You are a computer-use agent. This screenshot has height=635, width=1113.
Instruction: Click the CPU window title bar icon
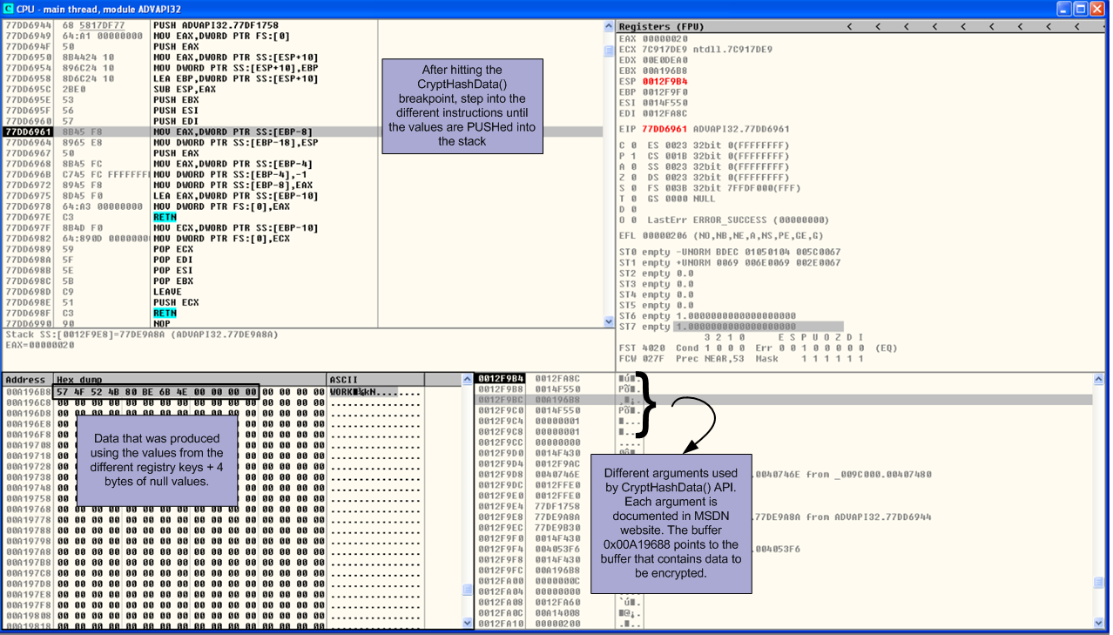click(x=8, y=9)
